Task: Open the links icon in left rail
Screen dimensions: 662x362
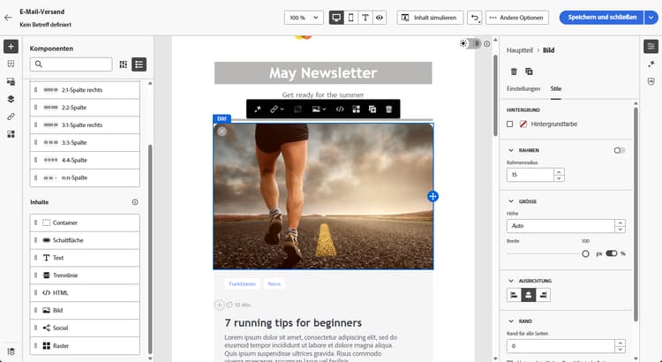Action: pos(11,117)
